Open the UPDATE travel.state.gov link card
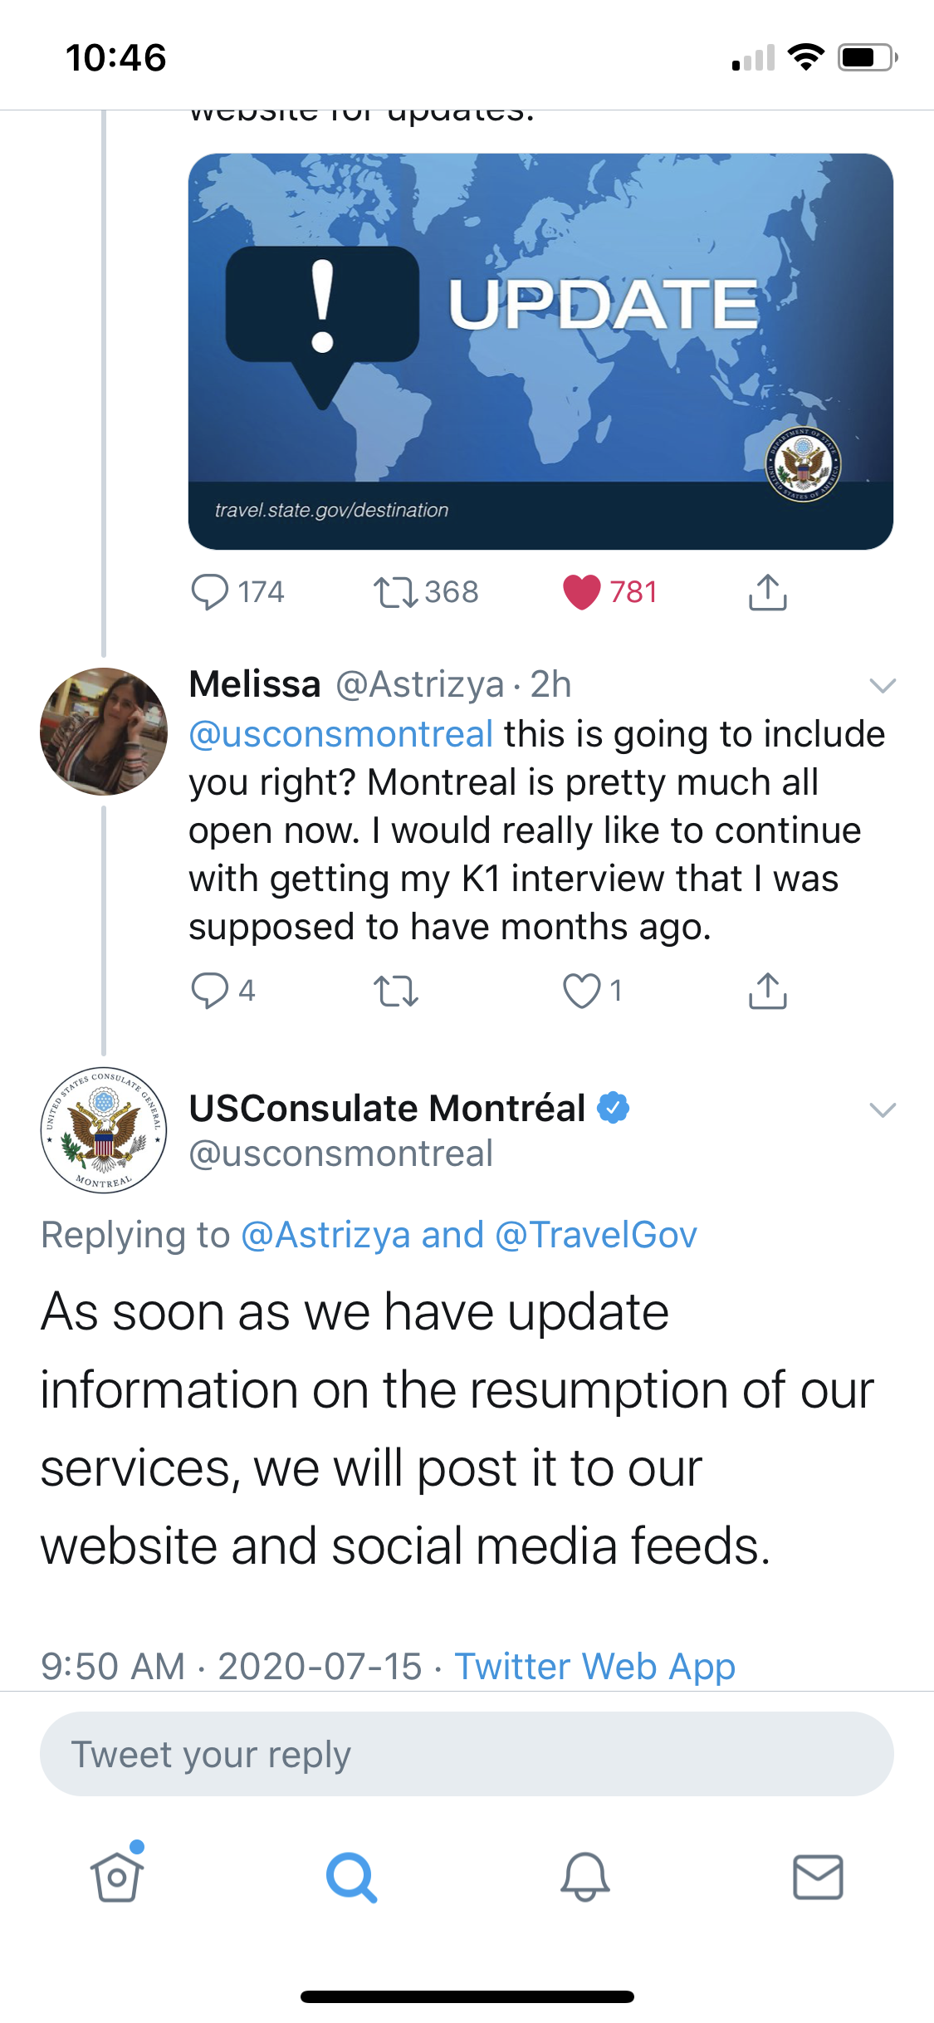 (540, 351)
